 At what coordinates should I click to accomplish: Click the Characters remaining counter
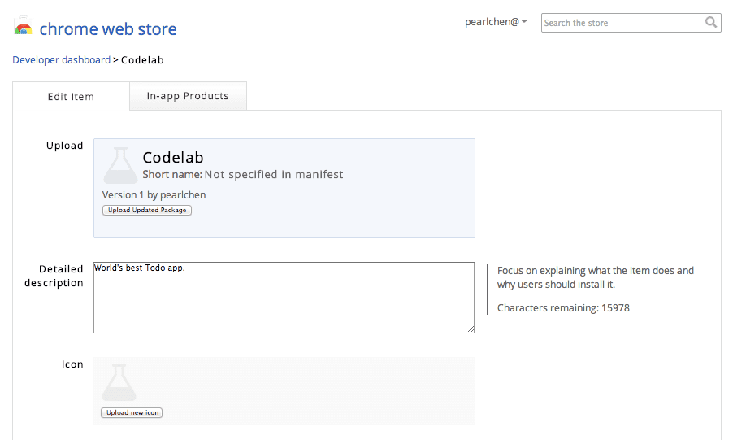point(563,308)
